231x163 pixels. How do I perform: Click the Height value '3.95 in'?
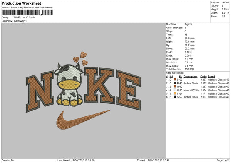tap(226, 9)
